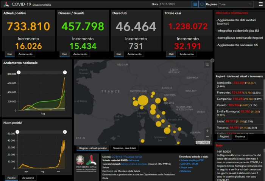
Task: Grab right range handle on Nuovi positivi chart
Action: (x=65, y=131)
